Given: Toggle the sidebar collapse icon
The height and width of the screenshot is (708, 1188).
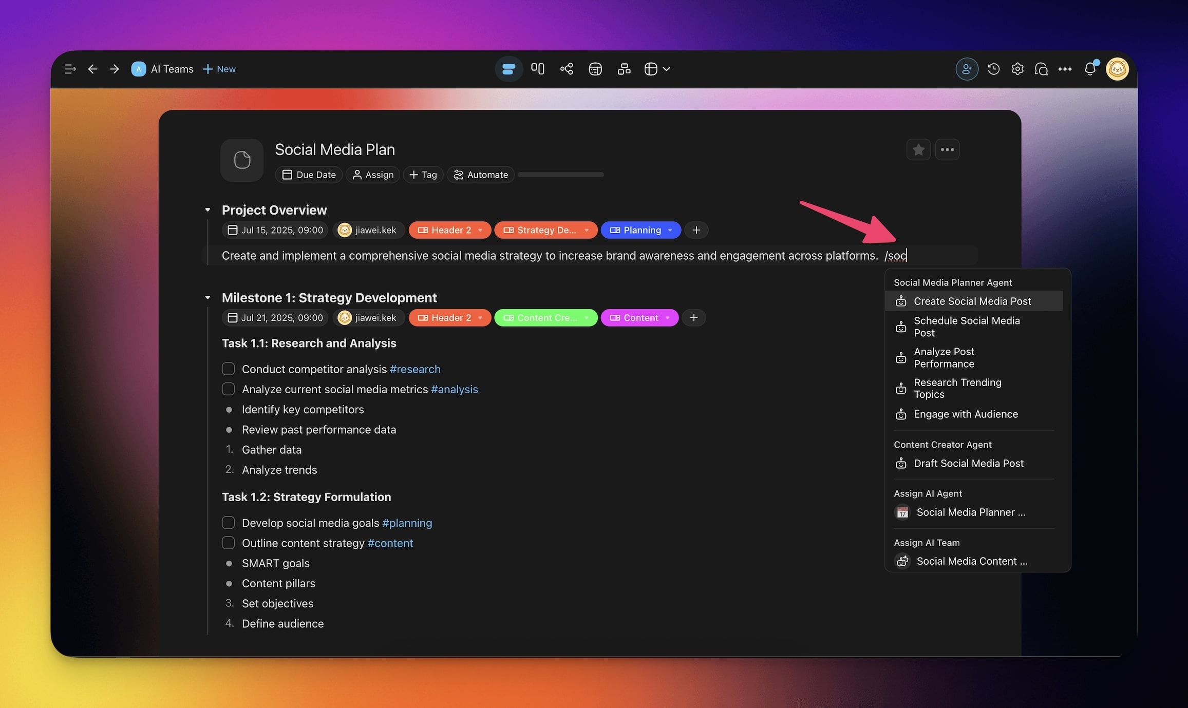Looking at the screenshot, I should [70, 69].
